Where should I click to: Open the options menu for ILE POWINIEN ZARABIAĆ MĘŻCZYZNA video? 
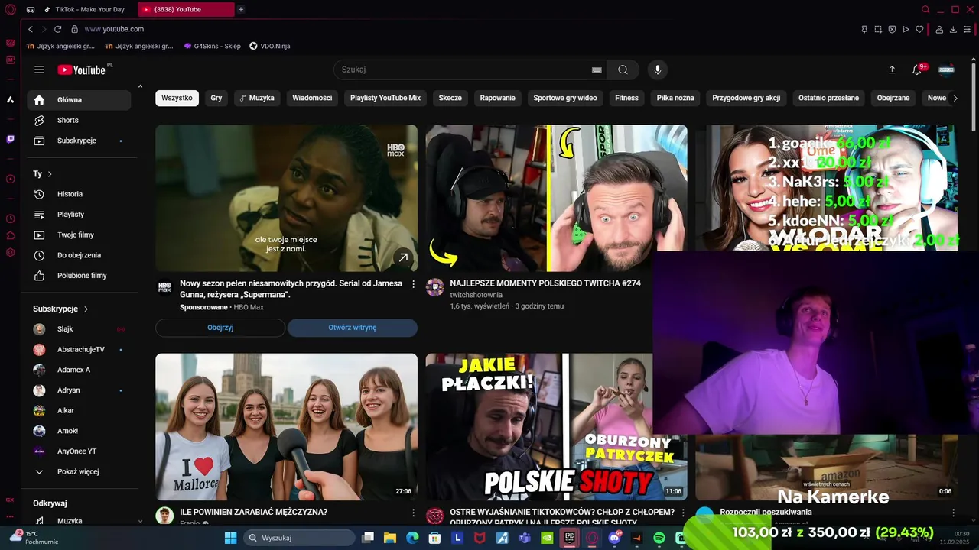pos(414,513)
